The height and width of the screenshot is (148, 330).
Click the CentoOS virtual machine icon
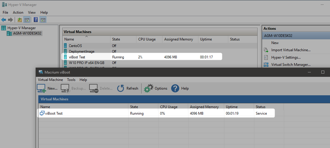click(x=66, y=46)
